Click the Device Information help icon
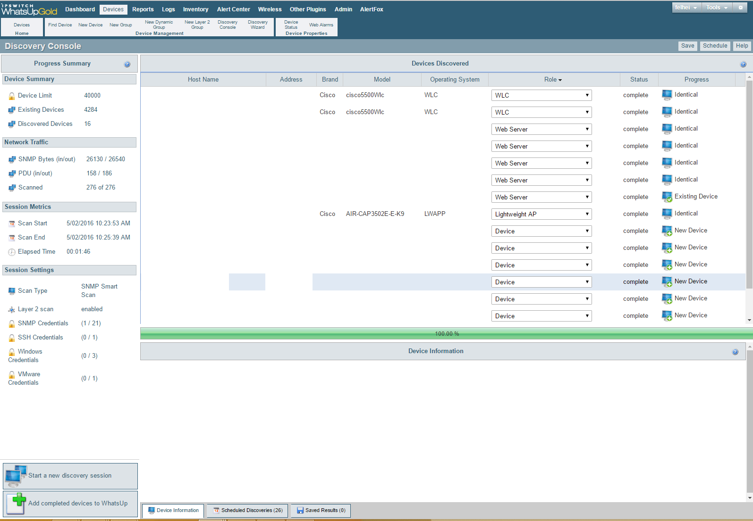 pos(735,352)
